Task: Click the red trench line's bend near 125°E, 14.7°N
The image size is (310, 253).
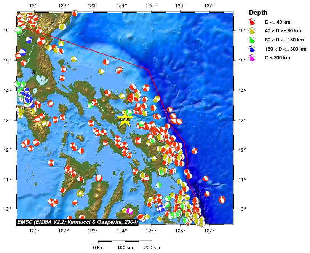Action: click(148, 69)
